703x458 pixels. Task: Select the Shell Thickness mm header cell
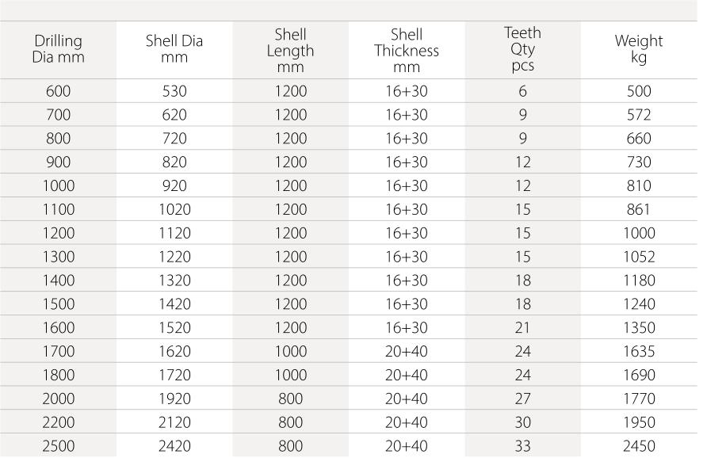[407, 51]
